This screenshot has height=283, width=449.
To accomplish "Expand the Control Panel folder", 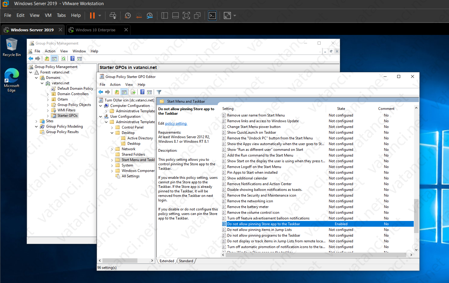I will pos(112,127).
